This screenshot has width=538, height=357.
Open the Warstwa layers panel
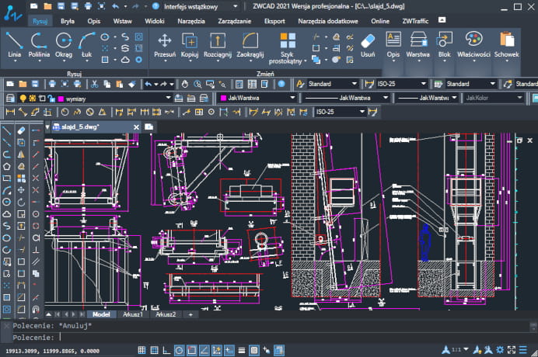418,47
